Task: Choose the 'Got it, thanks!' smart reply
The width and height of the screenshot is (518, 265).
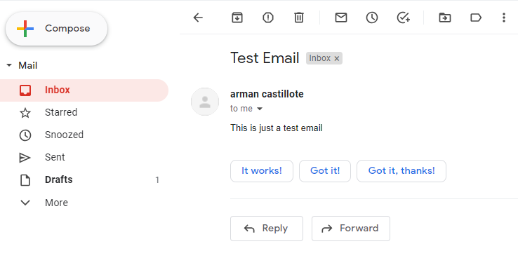Action: pyautogui.click(x=401, y=171)
